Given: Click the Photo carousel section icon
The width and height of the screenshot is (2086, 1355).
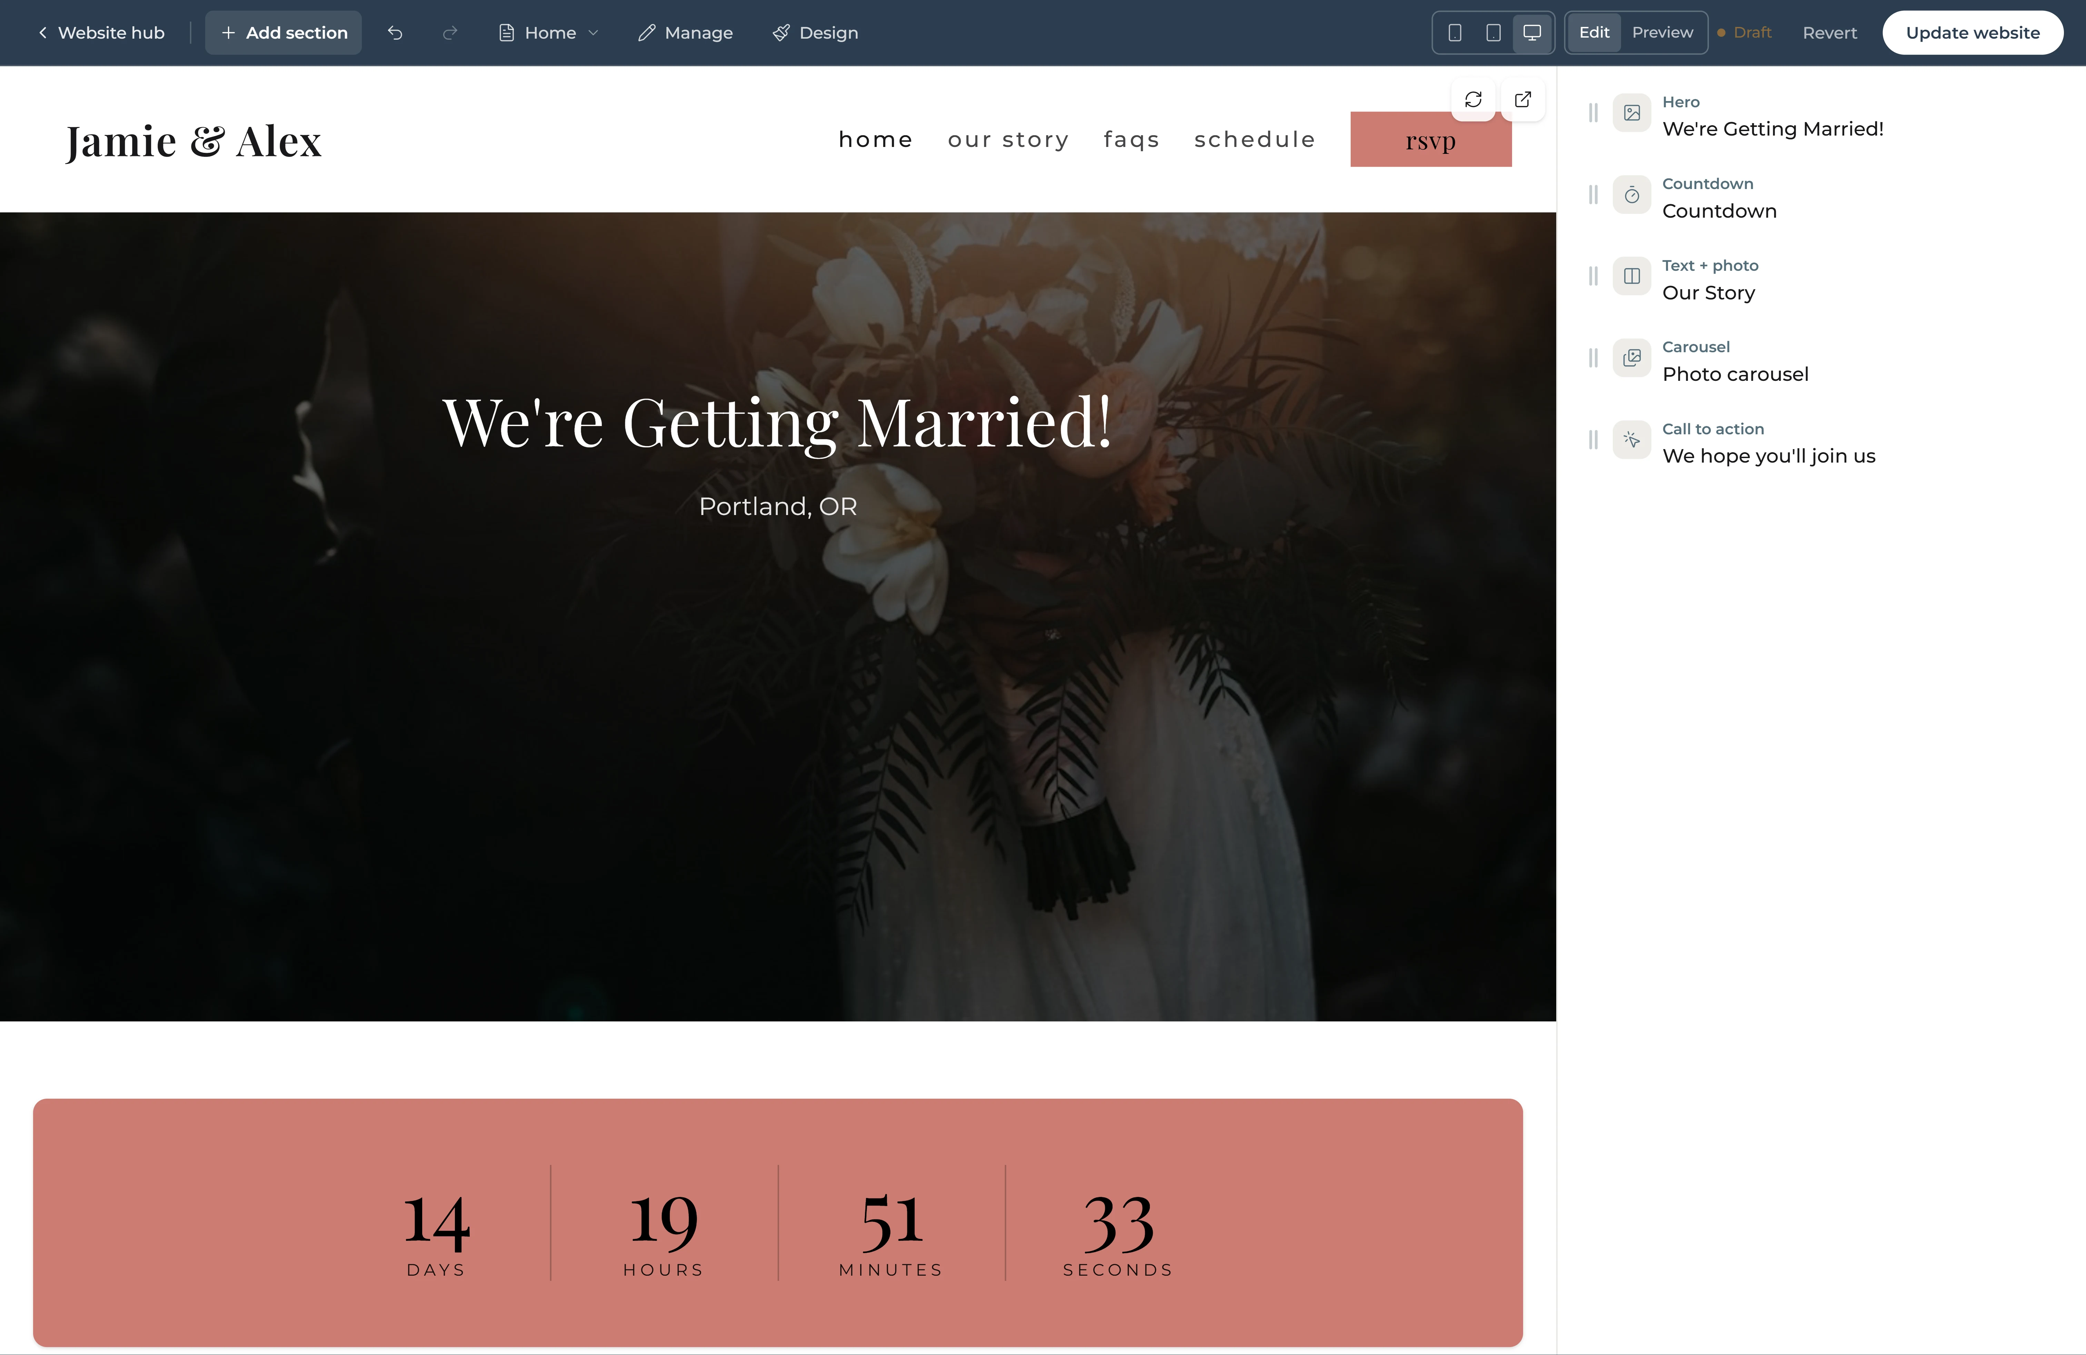Looking at the screenshot, I should [1632, 358].
